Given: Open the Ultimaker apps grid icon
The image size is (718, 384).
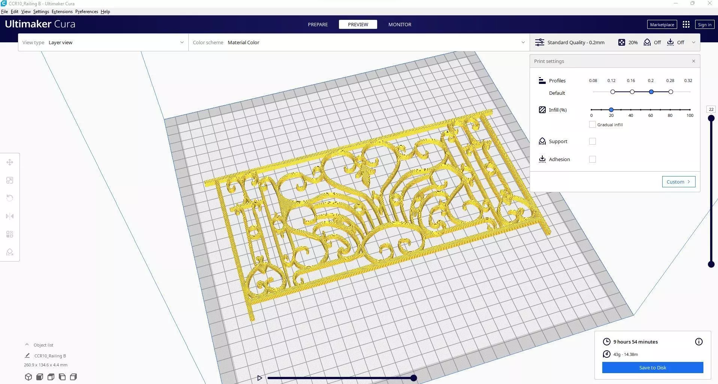Looking at the screenshot, I should pyautogui.click(x=686, y=24).
